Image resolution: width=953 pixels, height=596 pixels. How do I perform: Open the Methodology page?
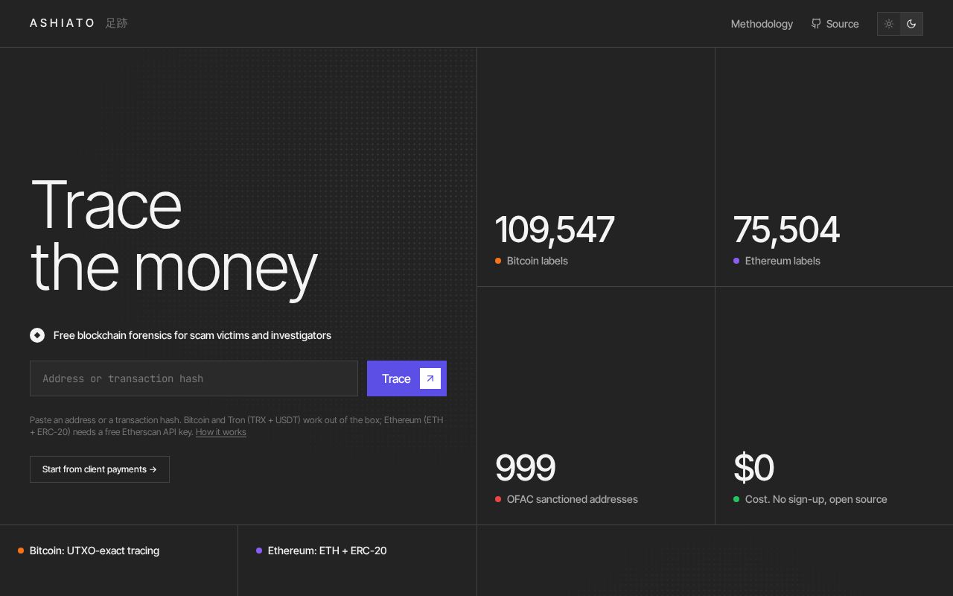click(762, 24)
